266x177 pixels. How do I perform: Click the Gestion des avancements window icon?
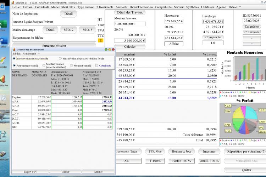[x=14, y=50]
